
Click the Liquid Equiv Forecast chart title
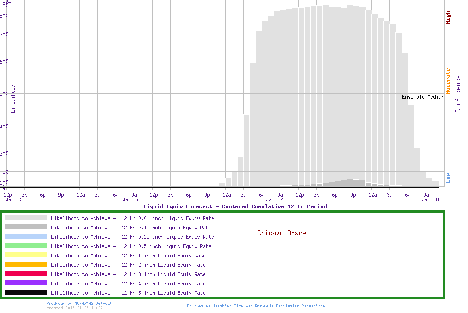click(x=235, y=206)
